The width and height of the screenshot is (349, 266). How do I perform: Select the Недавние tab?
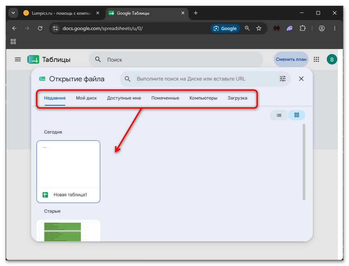(55, 98)
